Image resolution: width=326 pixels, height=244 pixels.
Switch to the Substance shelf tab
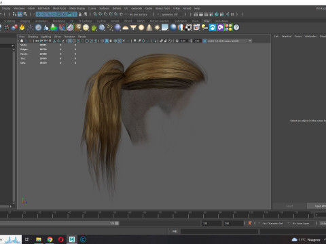181,21
